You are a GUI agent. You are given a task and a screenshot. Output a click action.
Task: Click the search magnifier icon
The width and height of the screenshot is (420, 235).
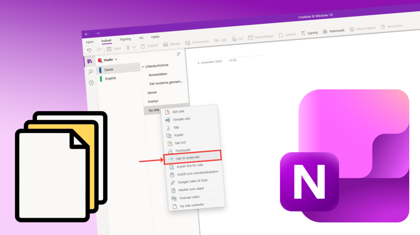(91, 72)
